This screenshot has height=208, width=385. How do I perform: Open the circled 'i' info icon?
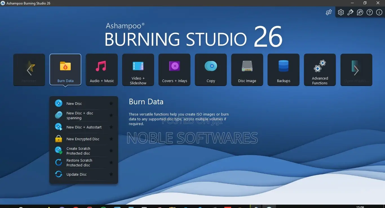tap(379, 12)
